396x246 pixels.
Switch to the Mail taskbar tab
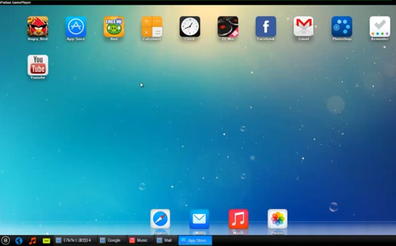point(165,241)
